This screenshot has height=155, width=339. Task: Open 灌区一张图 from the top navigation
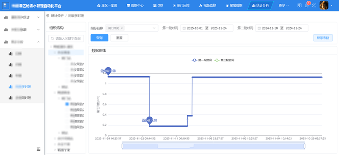coord(107,6)
